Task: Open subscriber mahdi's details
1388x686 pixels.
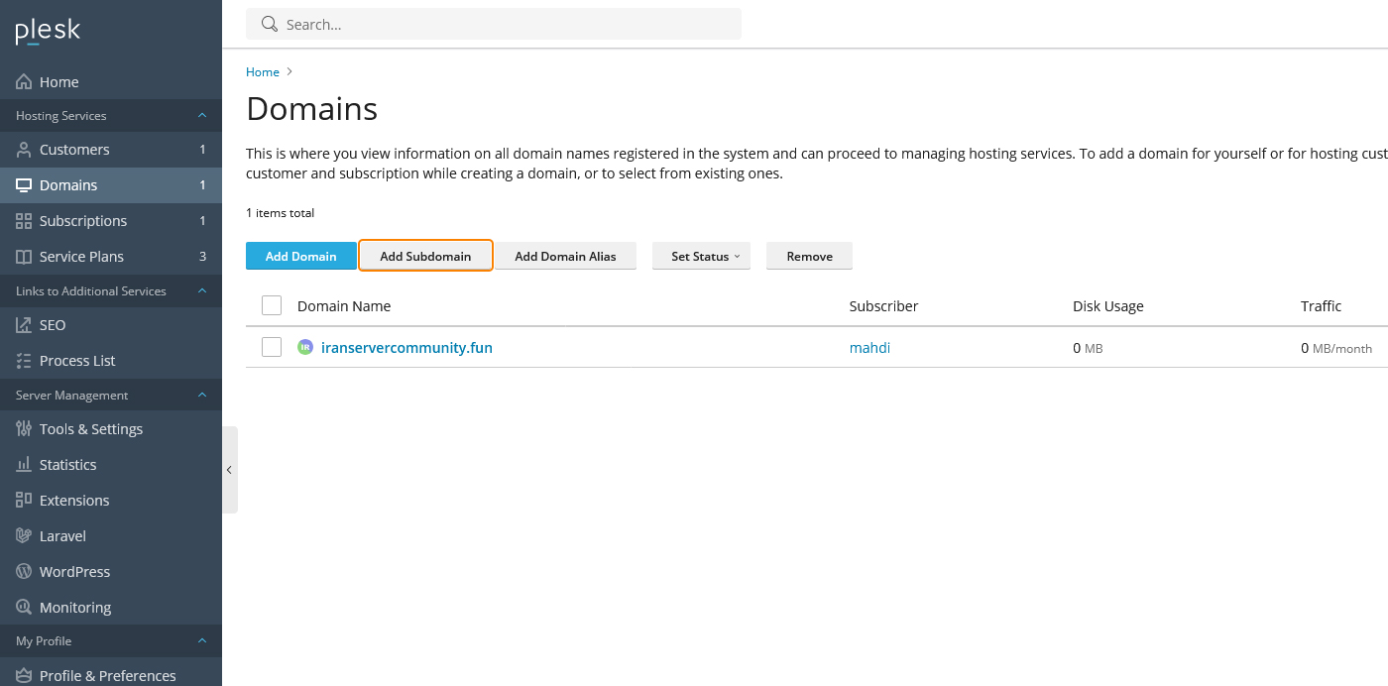Action: click(x=869, y=347)
